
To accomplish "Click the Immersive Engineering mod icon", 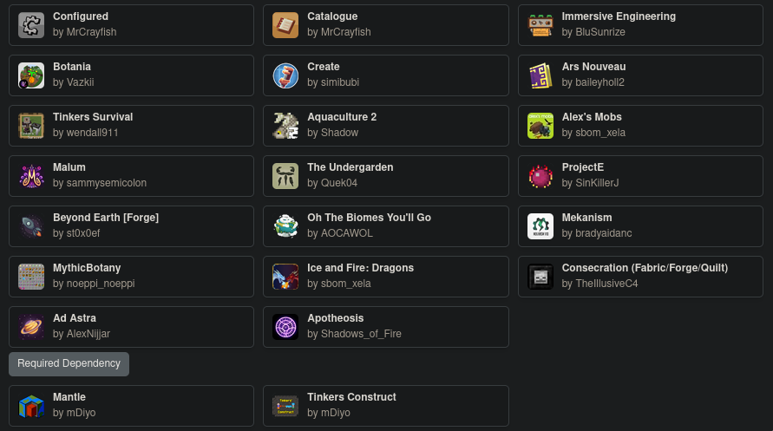I will pyautogui.click(x=540, y=25).
